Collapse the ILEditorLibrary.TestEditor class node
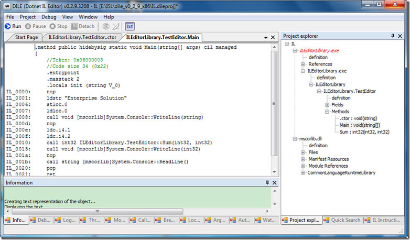 (x=319, y=91)
